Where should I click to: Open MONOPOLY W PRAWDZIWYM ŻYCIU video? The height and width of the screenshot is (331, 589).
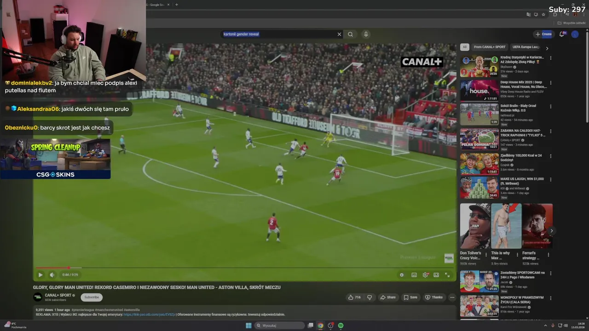[479, 306]
